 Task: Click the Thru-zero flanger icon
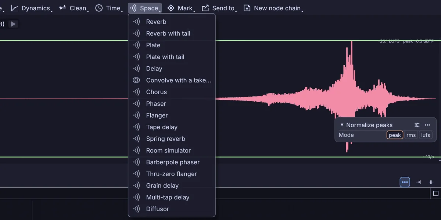[136, 174]
